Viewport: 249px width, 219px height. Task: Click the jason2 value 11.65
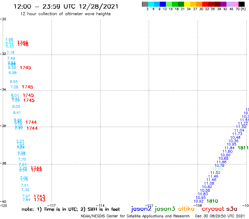coord(221,162)
